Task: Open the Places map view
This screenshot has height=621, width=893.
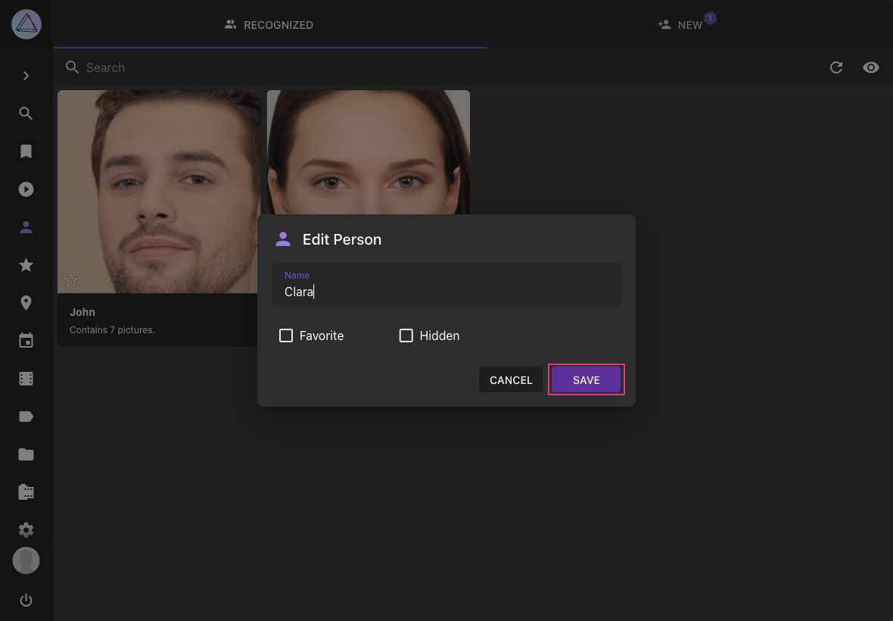Action: pyautogui.click(x=26, y=302)
